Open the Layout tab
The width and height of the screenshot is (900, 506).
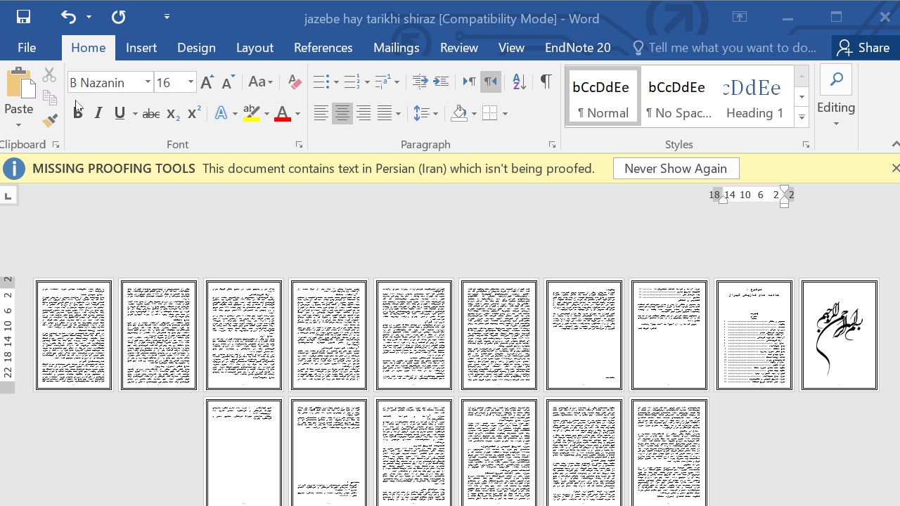point(255,48)
